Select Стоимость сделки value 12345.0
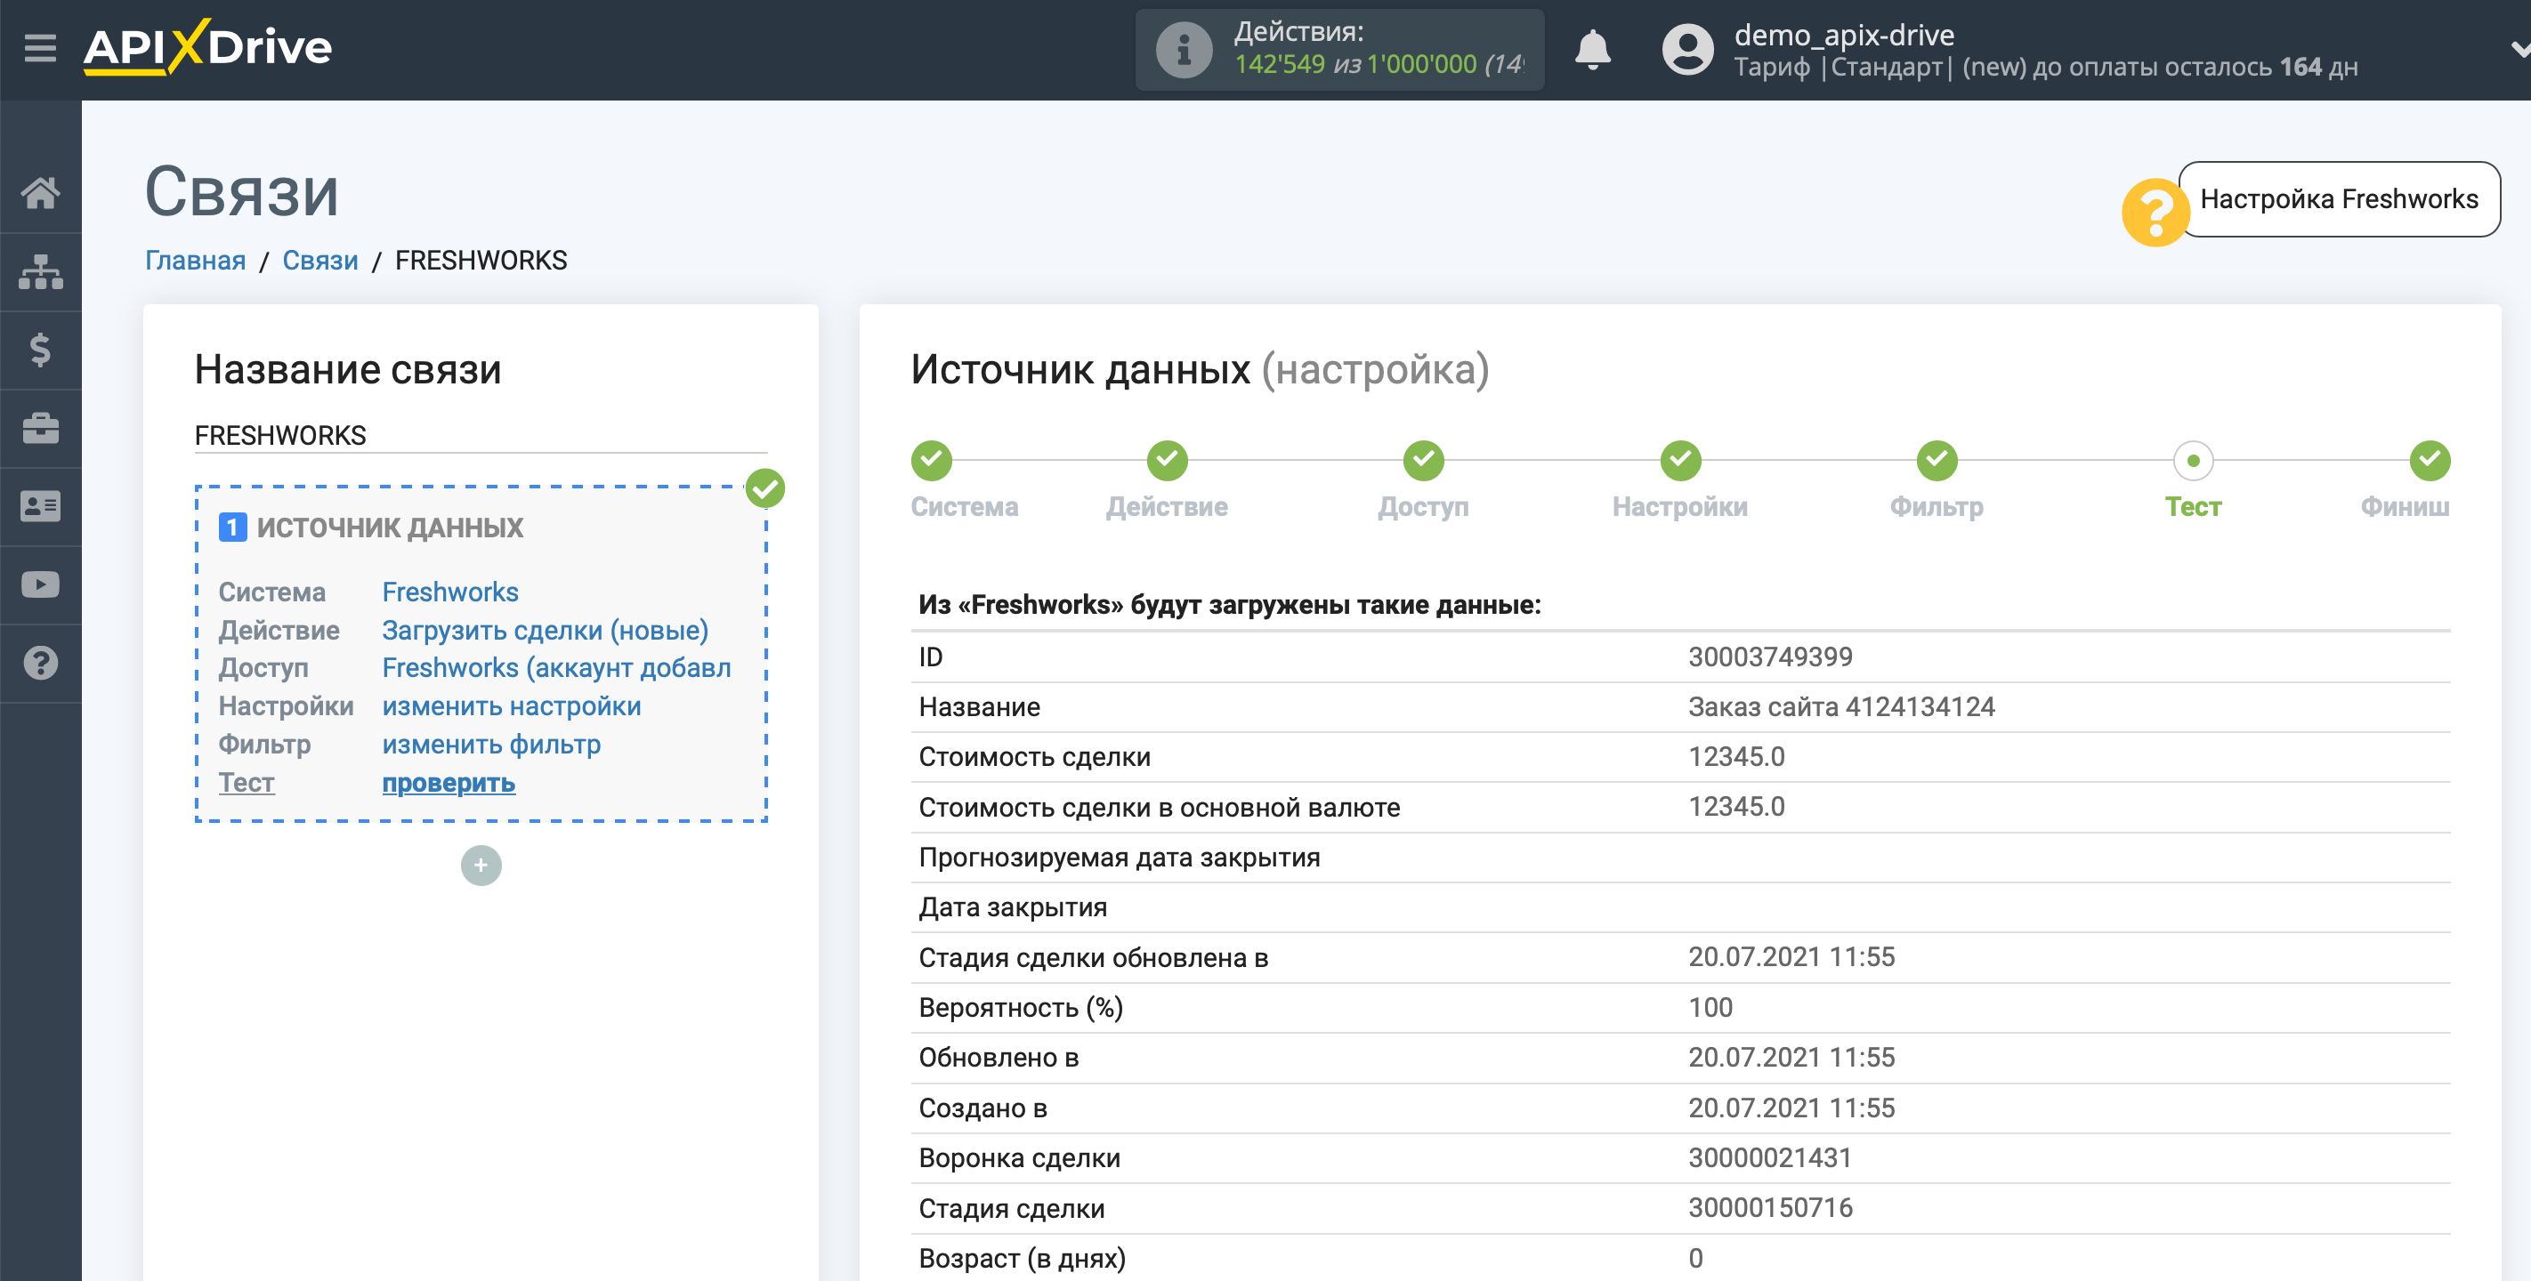The height and width of the screenshot is (1281, 2531). coord(1736,756)
